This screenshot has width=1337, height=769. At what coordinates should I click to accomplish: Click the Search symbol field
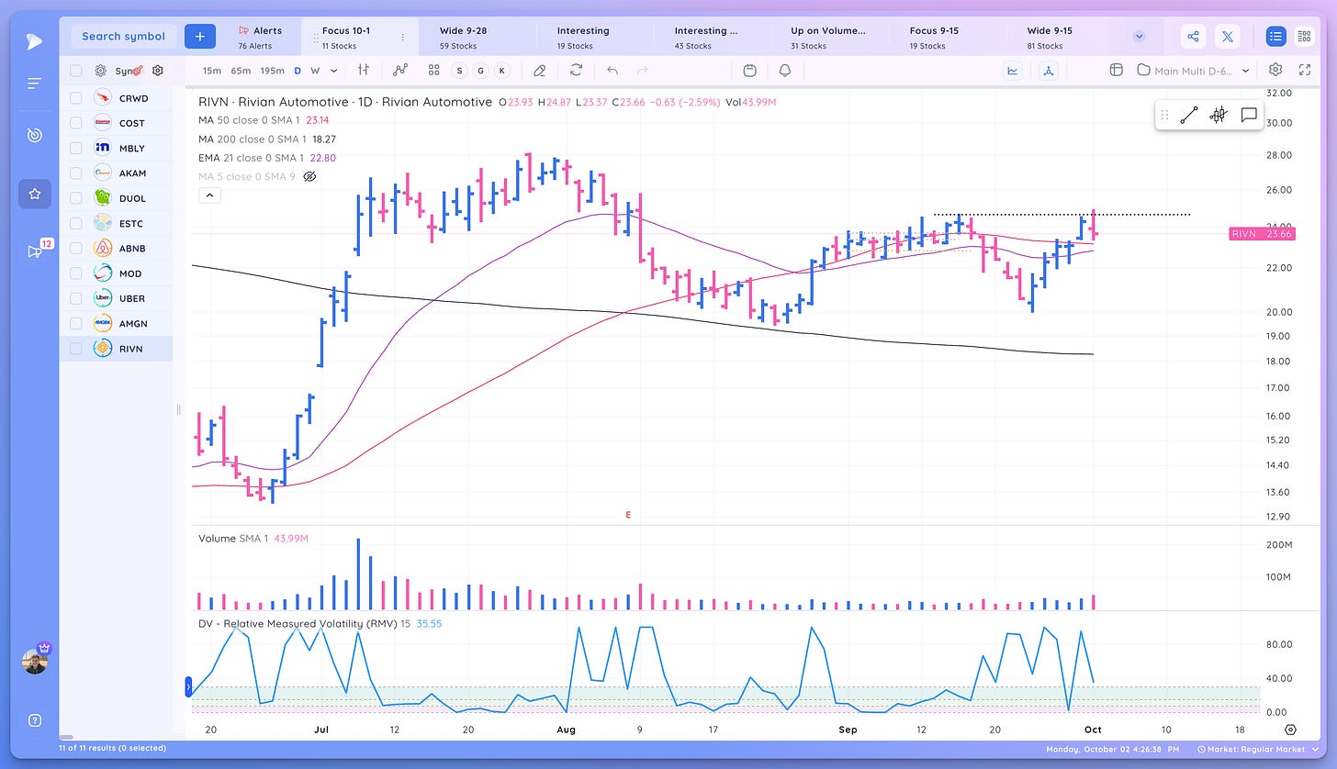pos(123,36)
